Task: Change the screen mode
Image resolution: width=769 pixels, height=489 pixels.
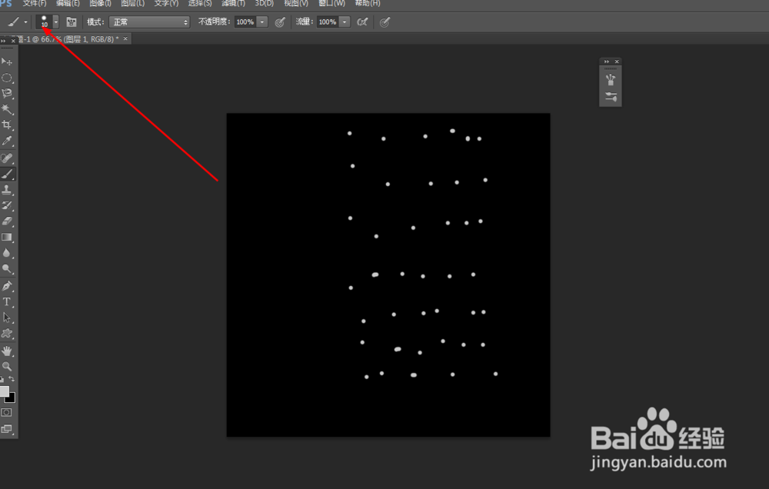Action: [6, 429]
